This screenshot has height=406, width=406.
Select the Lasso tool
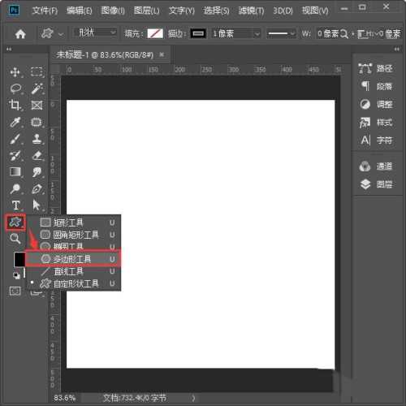click(15, 89)
